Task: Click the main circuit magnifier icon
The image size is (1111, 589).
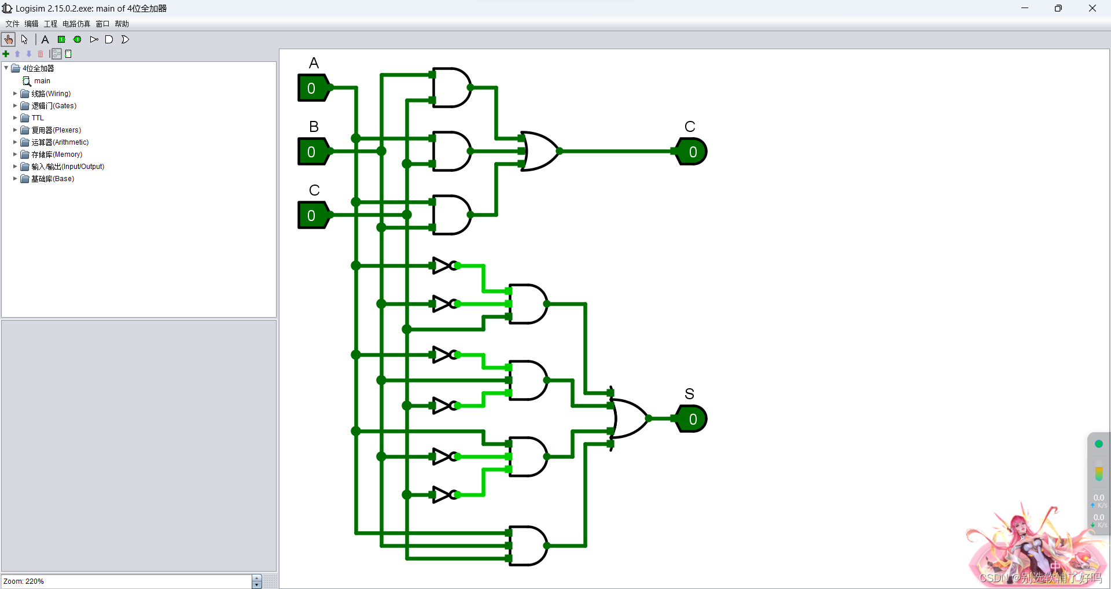Action: point(27,81)
